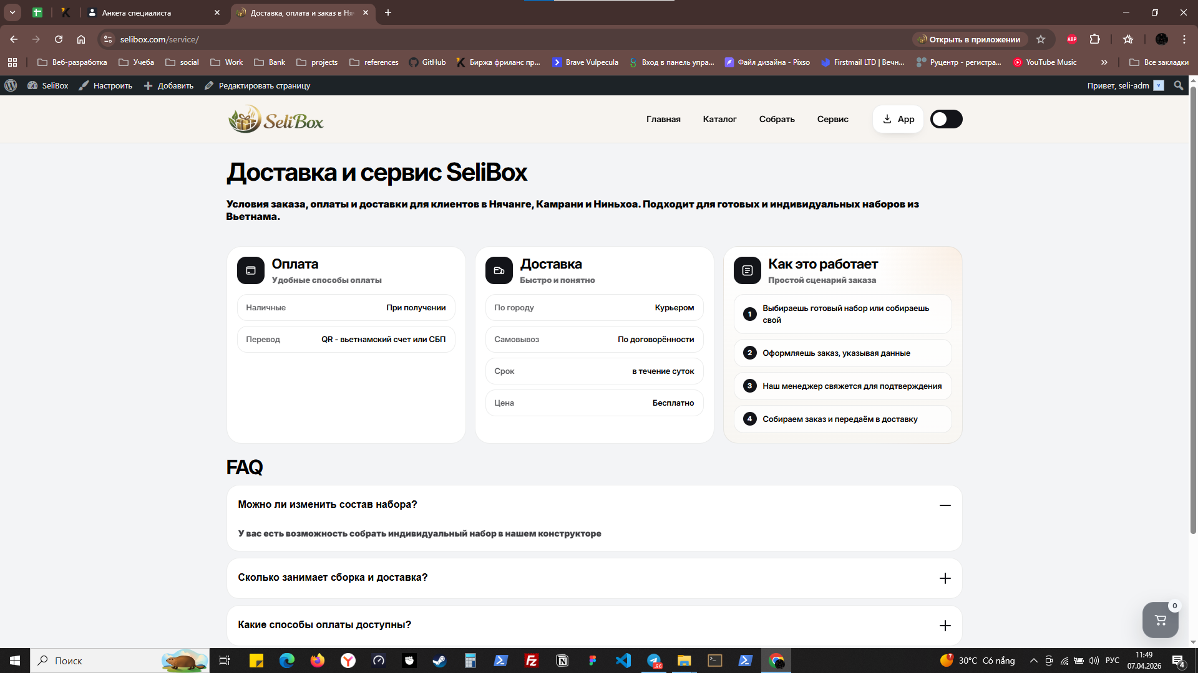Viewport: 1198px width, 673px height.
Task: Open a new browser tab
Action: click(388, 12)
